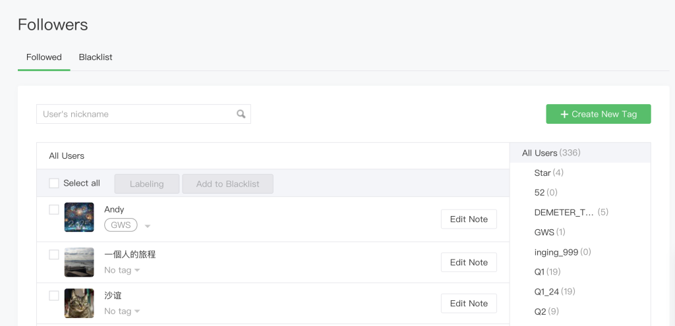675x326 pixels.
Task: Click the search magnifier icon
Action: point(241,114)
